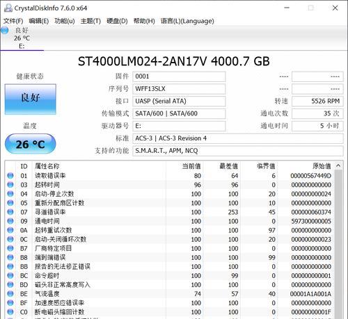
Task: Click status circle for attribute 0A 起转重试次数
Action: tap(10, 230)
